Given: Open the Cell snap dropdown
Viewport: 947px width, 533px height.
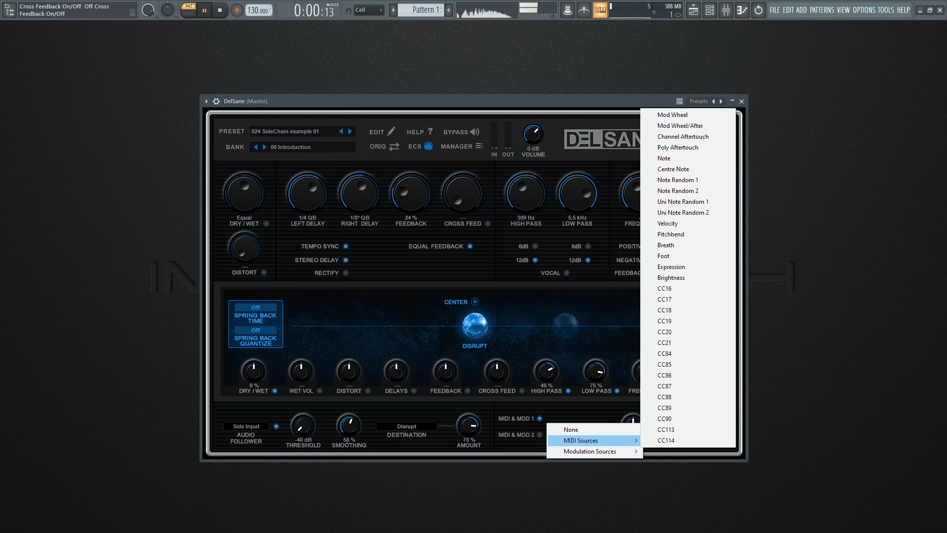Looking at the screenshot, I should pos(369,10).
